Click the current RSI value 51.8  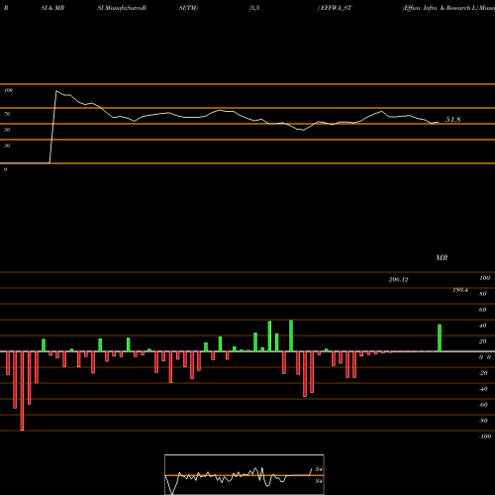[453, 120]
